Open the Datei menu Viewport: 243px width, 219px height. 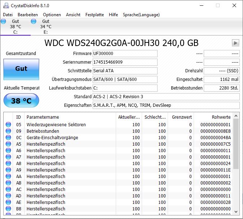pyautogui.click(x=8, y=15)
